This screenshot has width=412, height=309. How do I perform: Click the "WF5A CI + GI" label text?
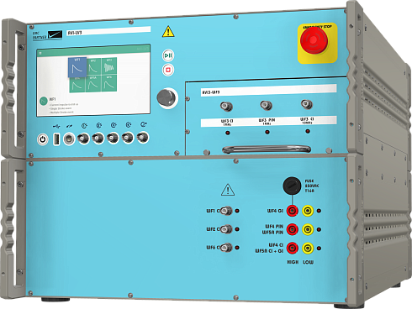coord(269,251)
